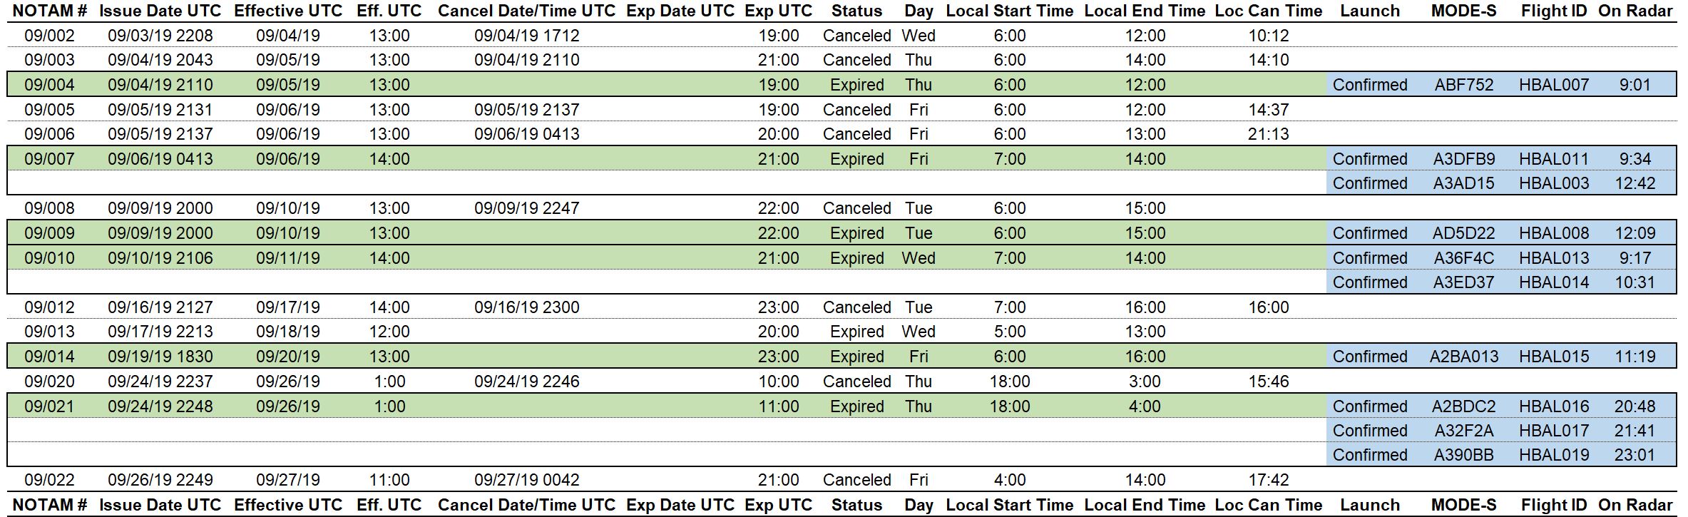Click MODE-S code AD5D22

(1463, 233)
